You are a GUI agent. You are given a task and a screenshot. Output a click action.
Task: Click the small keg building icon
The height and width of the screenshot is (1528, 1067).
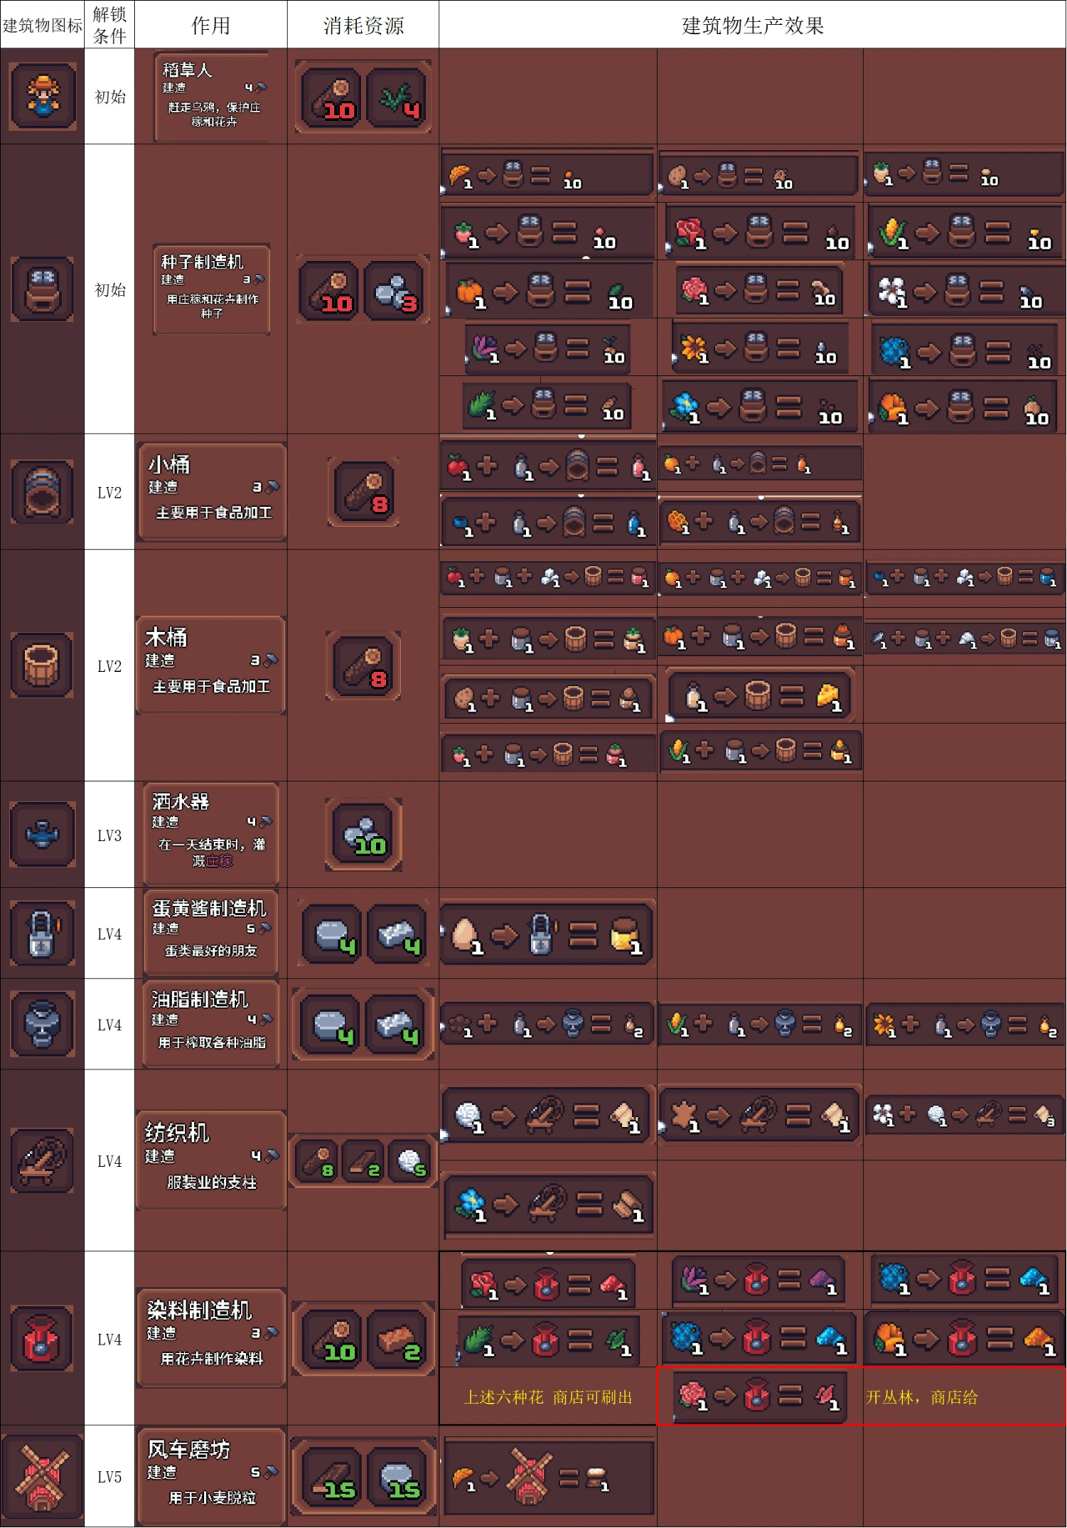[43, 492]
